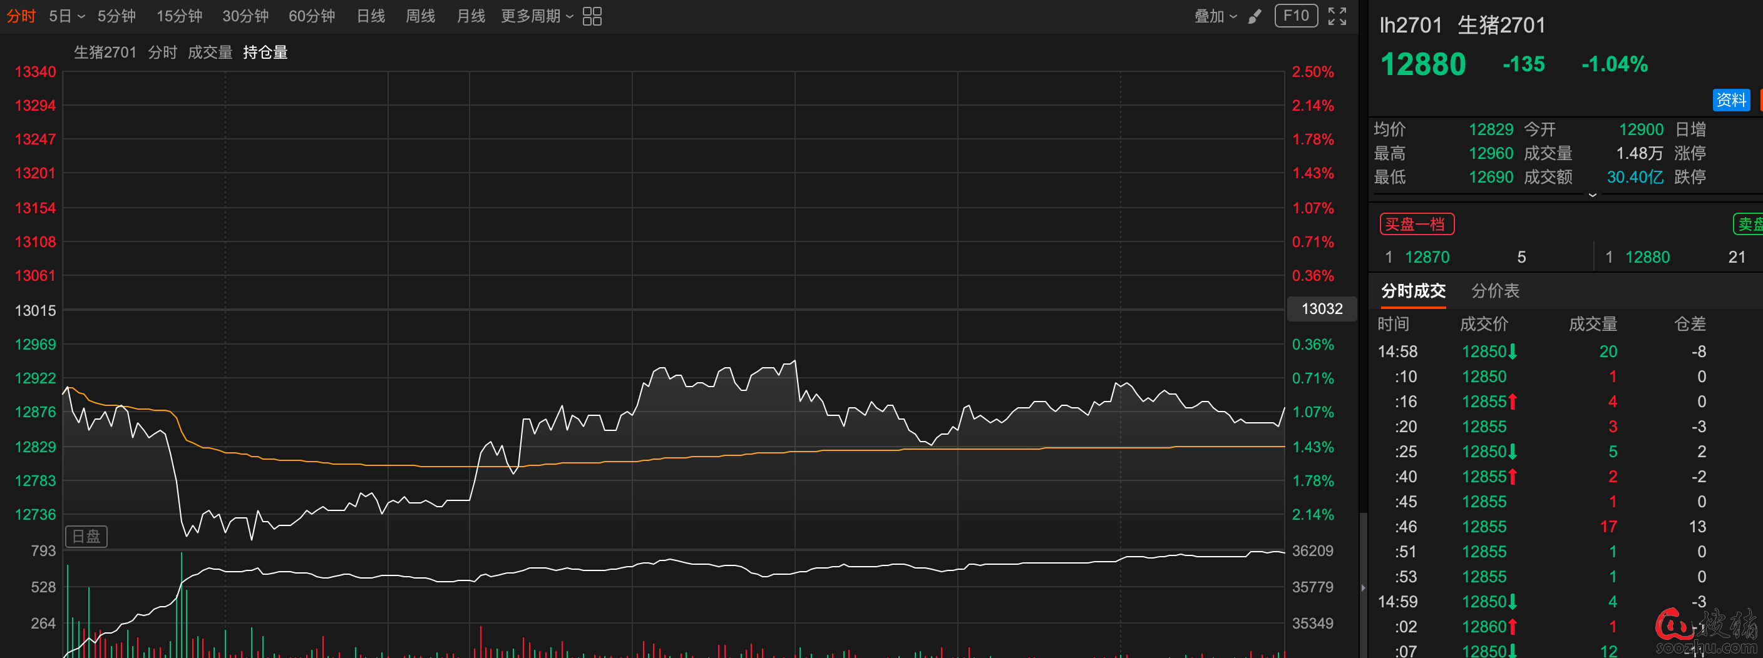Toggle the 持仓量 indicator in chart legend
This screenshot has height=658, width=1763.
[x=265, y=53]
